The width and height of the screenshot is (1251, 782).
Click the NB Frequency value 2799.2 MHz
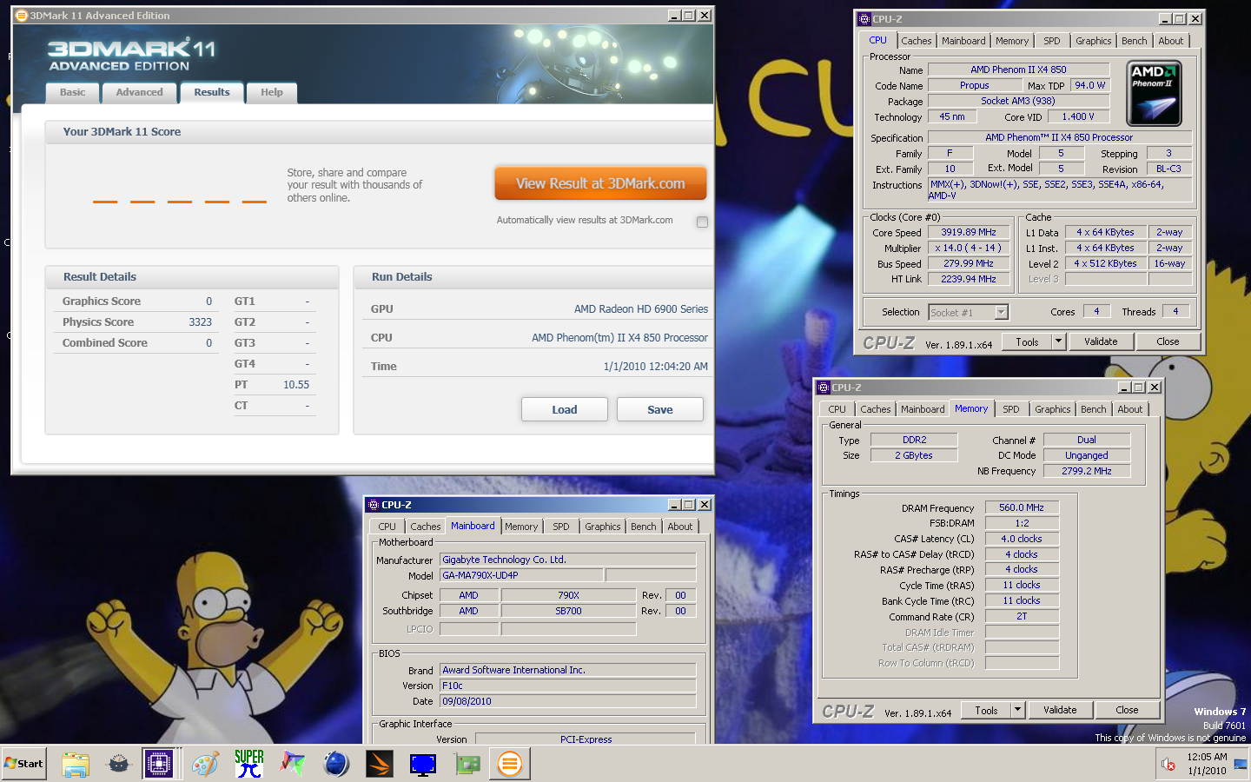[1086, 471]
